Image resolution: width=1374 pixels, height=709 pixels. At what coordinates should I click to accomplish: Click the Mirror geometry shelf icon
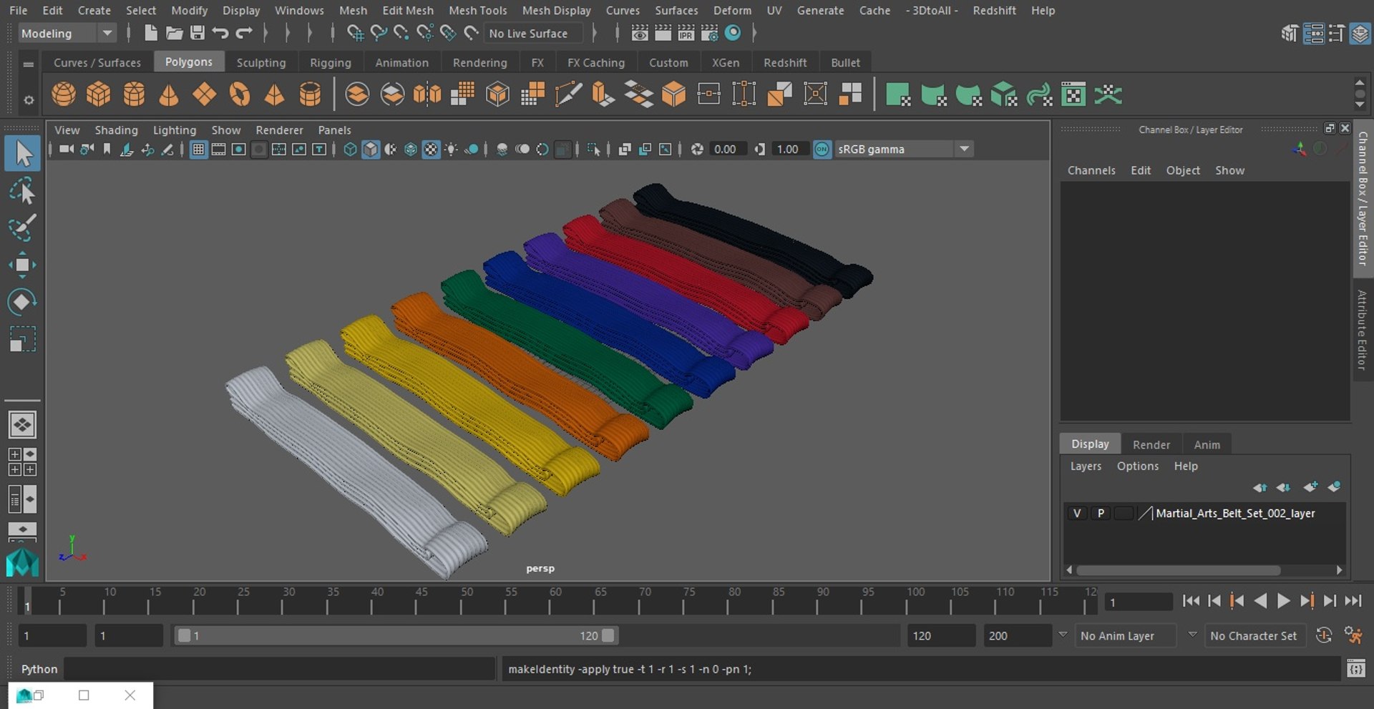pos(427,94)
